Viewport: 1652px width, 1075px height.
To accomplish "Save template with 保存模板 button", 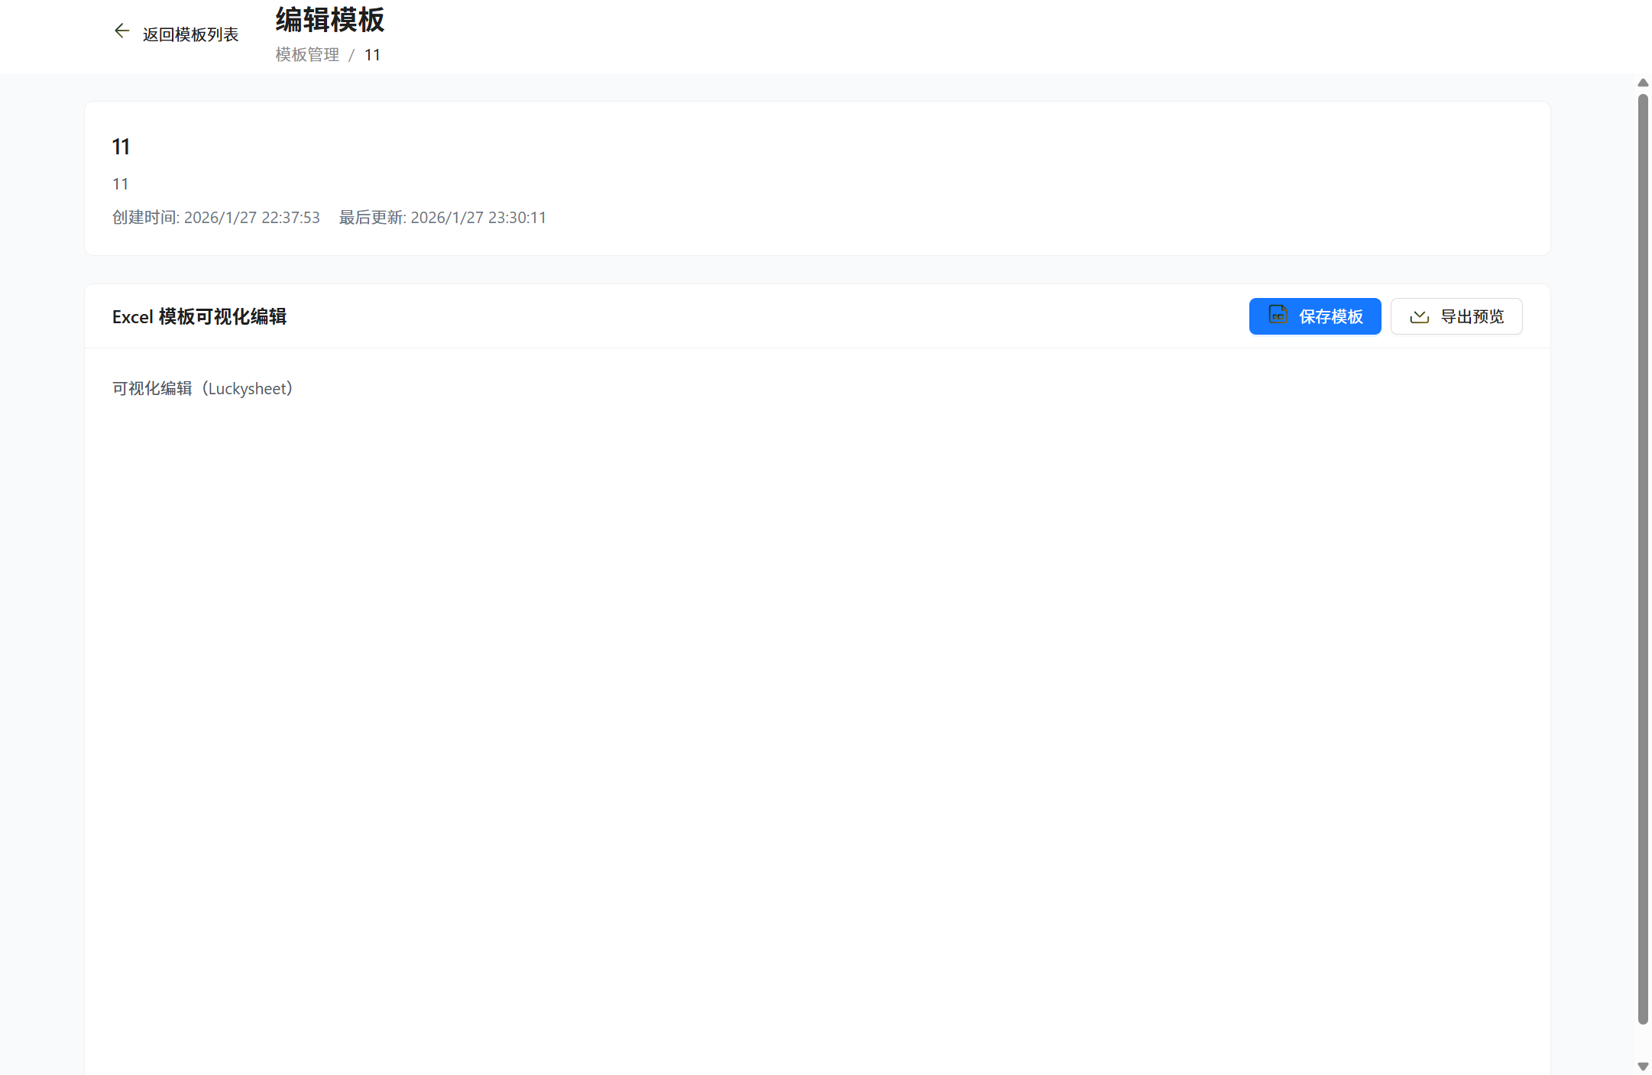I will (1315, 316).
